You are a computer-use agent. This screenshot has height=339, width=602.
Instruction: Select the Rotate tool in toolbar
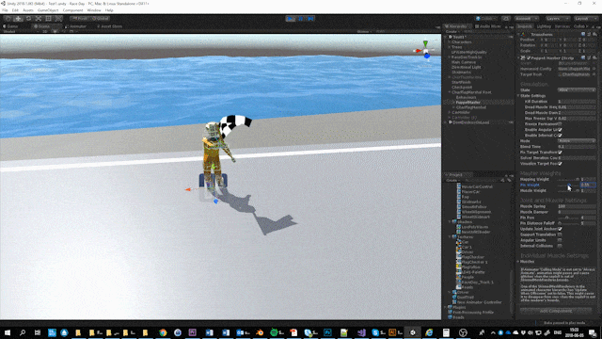pos(28,19)
